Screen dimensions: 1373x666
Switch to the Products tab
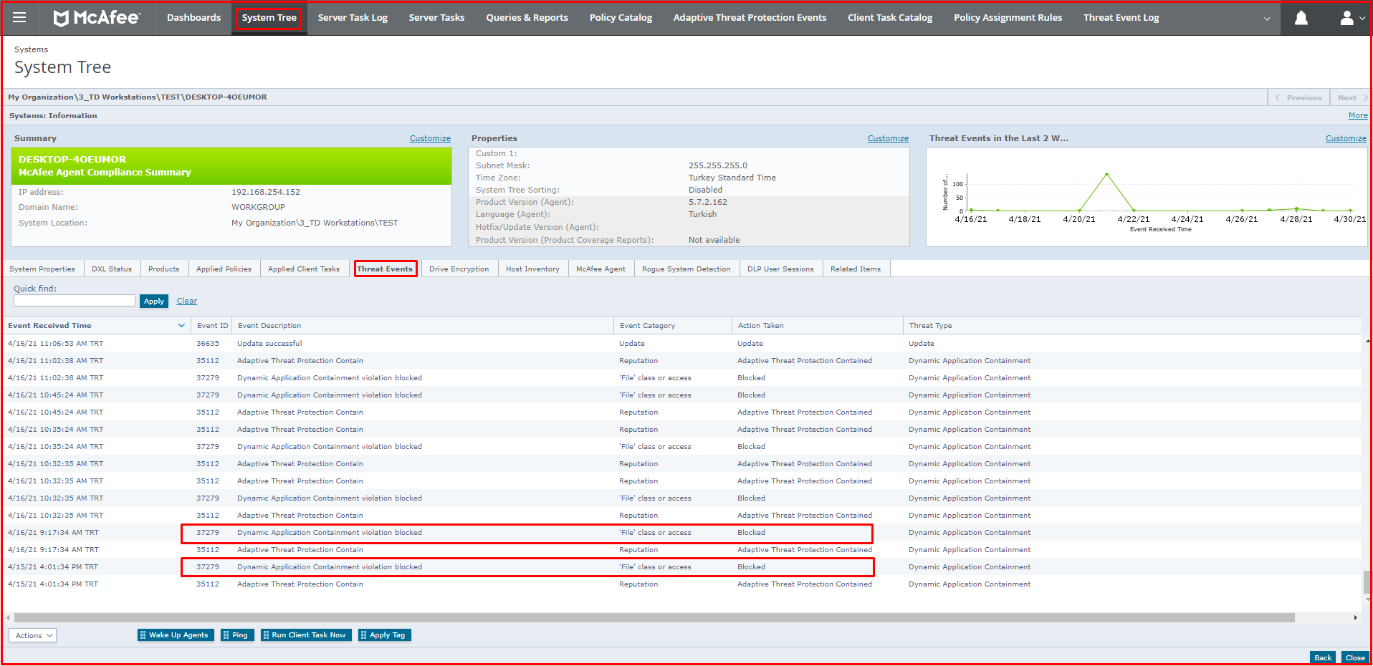[x=164, y=269]
